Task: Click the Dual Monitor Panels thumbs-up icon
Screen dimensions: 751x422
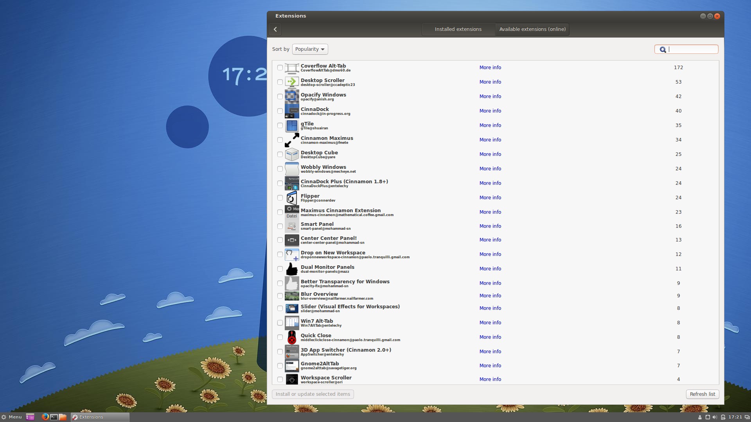Action: pyautogui.click(x=291, y=269)
